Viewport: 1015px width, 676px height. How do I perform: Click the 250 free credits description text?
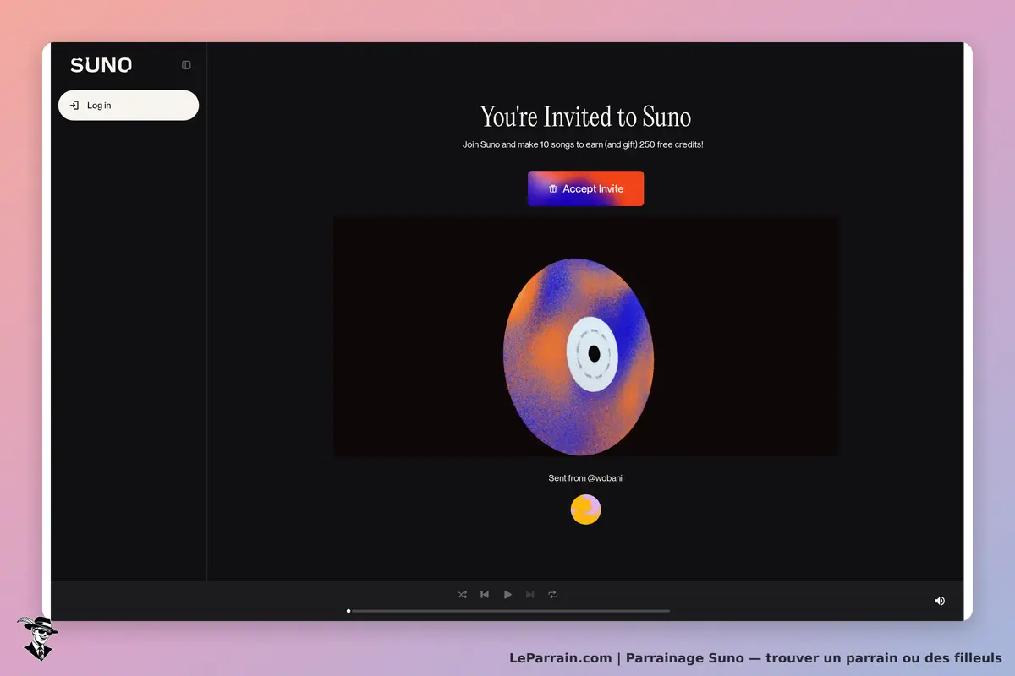click(583, 144)
